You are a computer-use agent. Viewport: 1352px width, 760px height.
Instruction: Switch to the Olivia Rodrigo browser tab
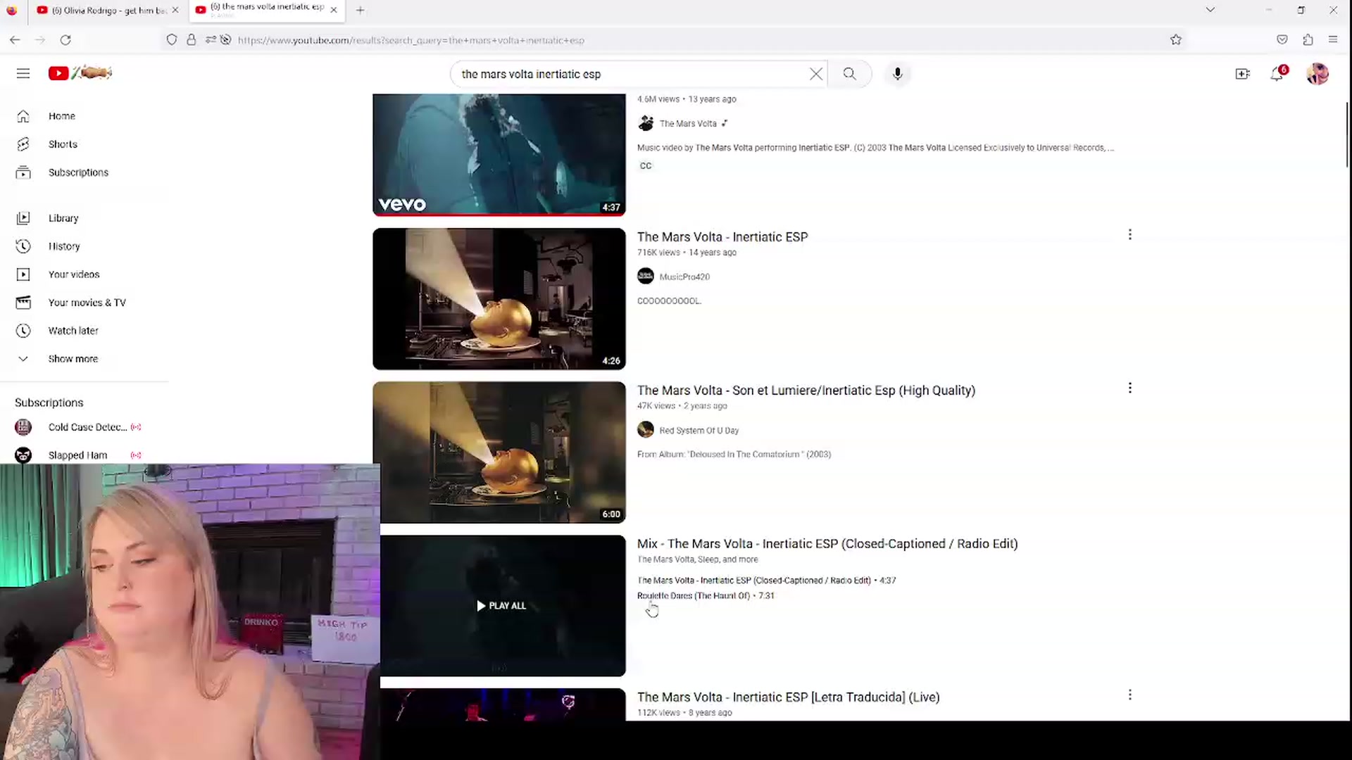pyautogui.click(x=107, y=10)
